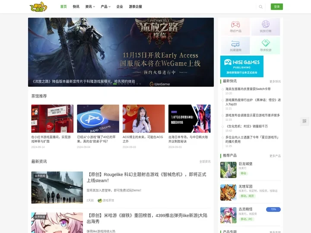The width and height of the screenshot is (311, 233).
Task: Click the 巨龙城堡 product icon
Action: tap(228, 170)
